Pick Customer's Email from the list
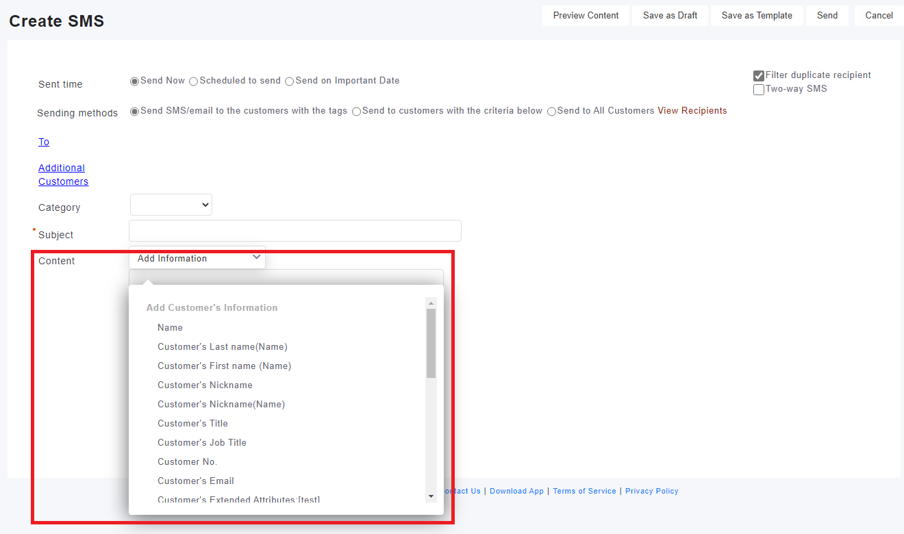 pos(196,481)
